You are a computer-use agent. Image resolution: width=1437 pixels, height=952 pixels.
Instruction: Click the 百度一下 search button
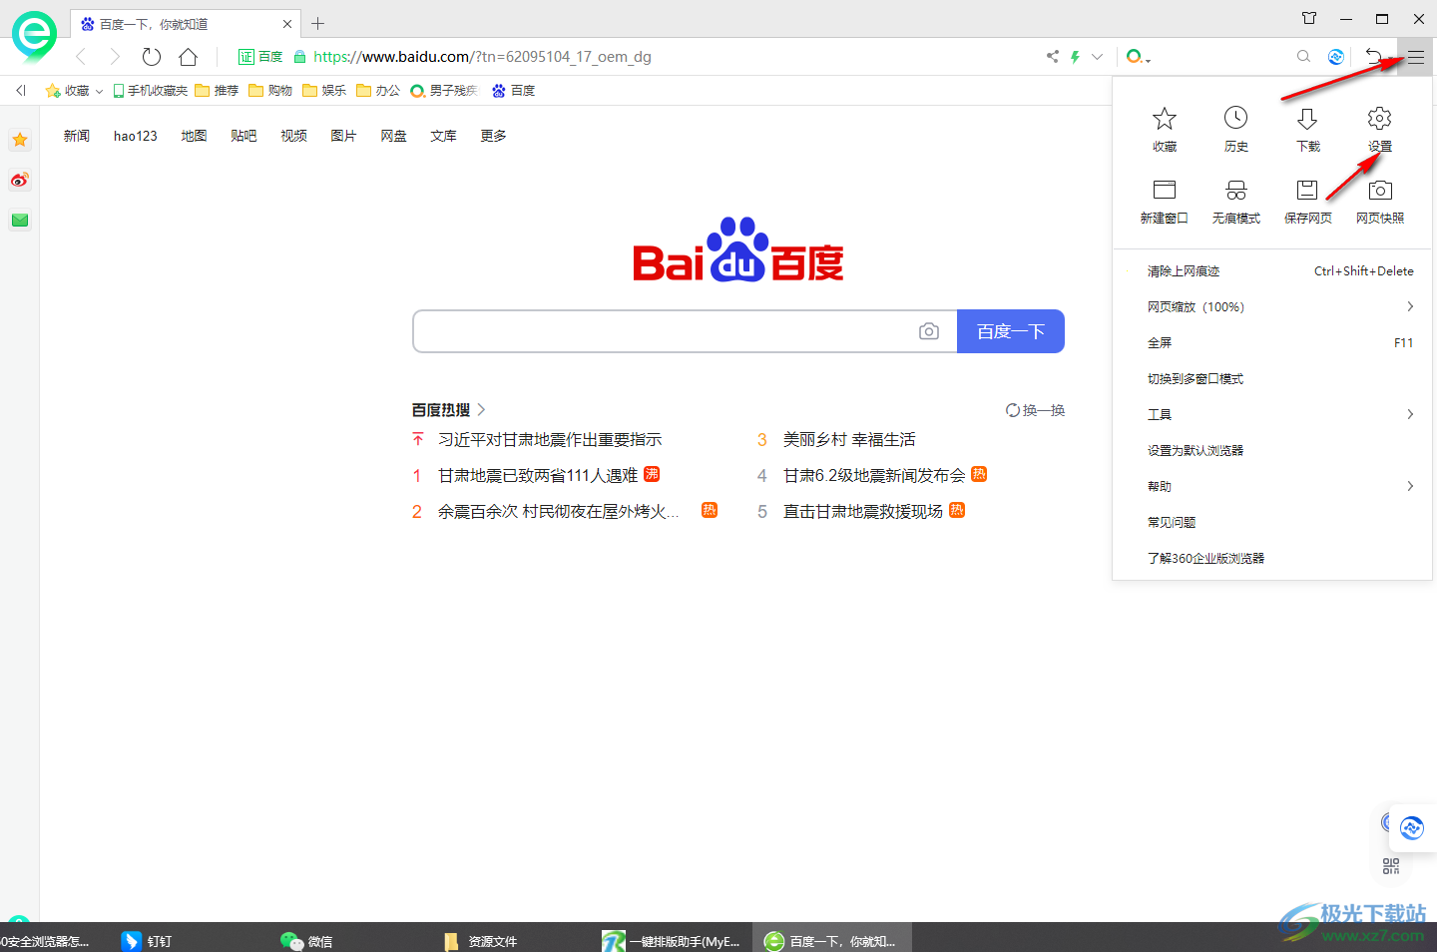(x=1011, y=331)
